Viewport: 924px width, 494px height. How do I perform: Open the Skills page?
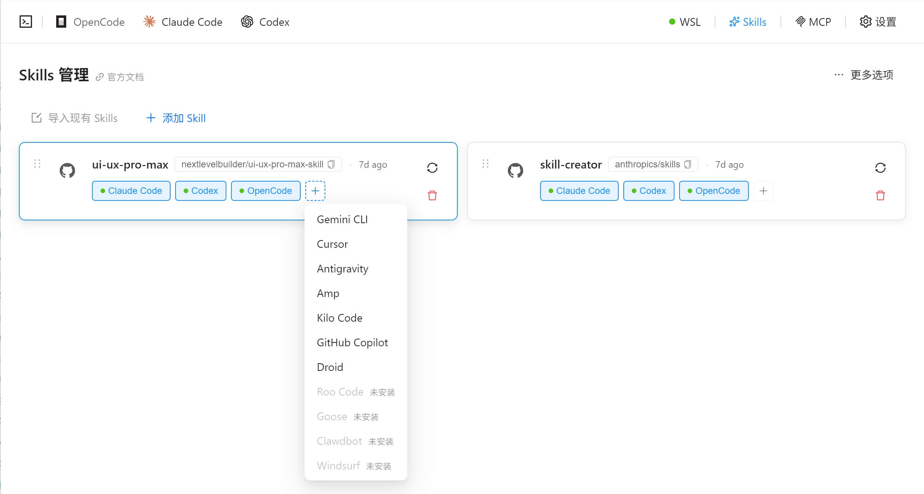[748, 22]
